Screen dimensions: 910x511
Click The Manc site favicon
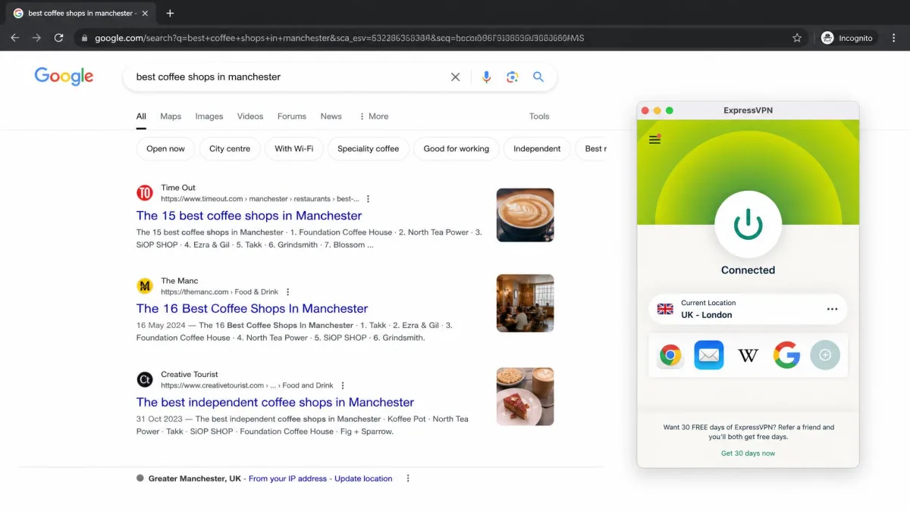145,286
